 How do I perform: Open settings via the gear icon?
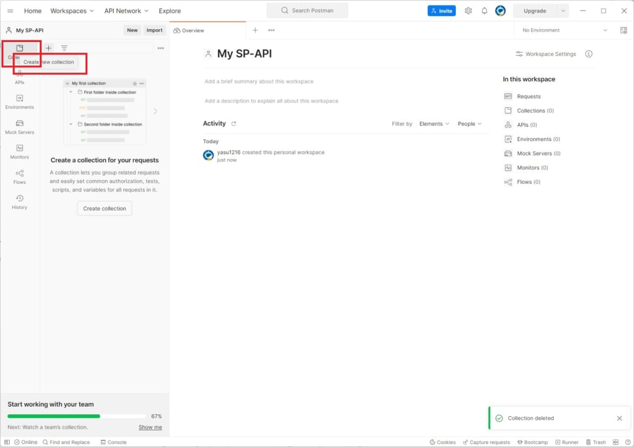468,11
